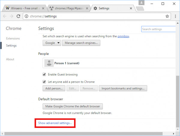Click the browser forward arrow

(11, 16)
